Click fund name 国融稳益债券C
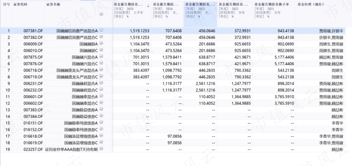The height and width of the screenshot is (166, 352). tap(85, 116)
